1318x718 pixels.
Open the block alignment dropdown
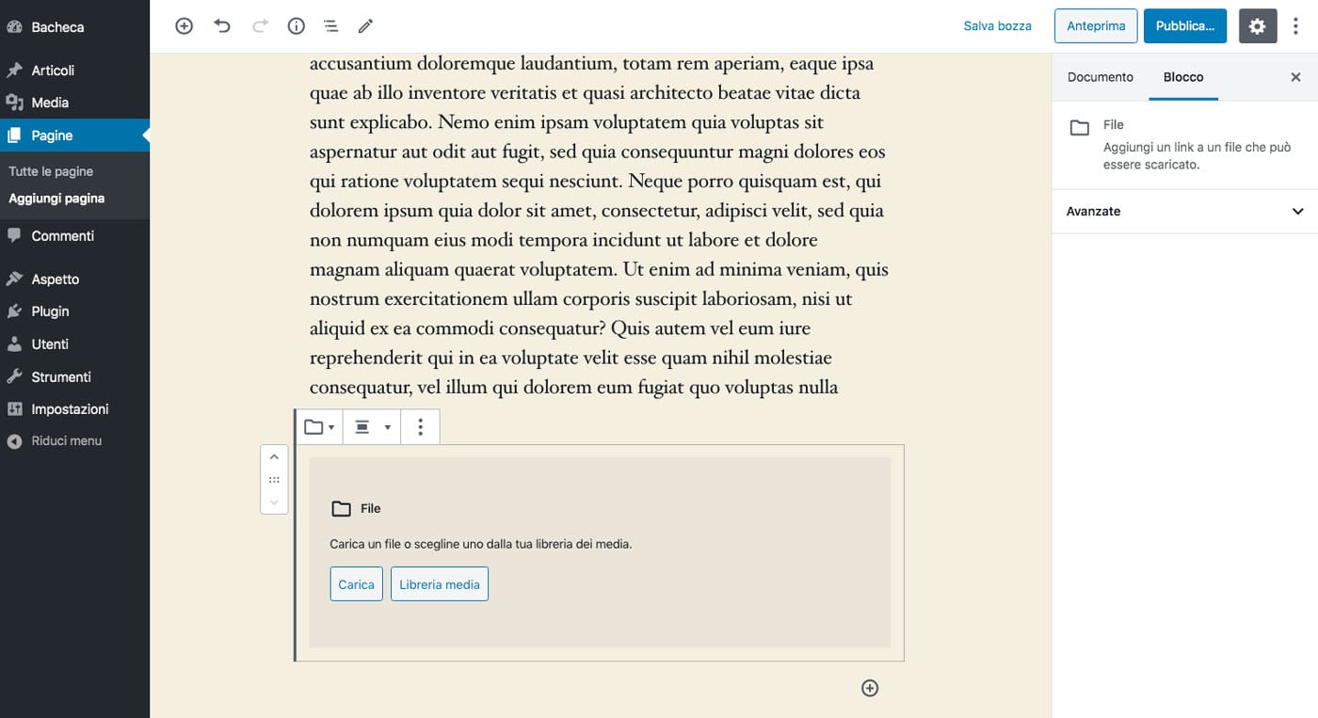[372, 427]
